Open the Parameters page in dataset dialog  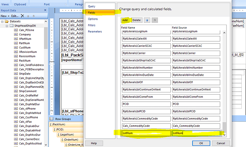[95, 31]
